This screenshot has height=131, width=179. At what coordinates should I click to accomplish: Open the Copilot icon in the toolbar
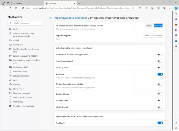[176, 8]
